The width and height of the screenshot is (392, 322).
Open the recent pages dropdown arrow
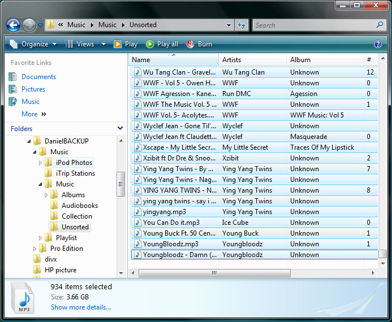pos(40,25)
